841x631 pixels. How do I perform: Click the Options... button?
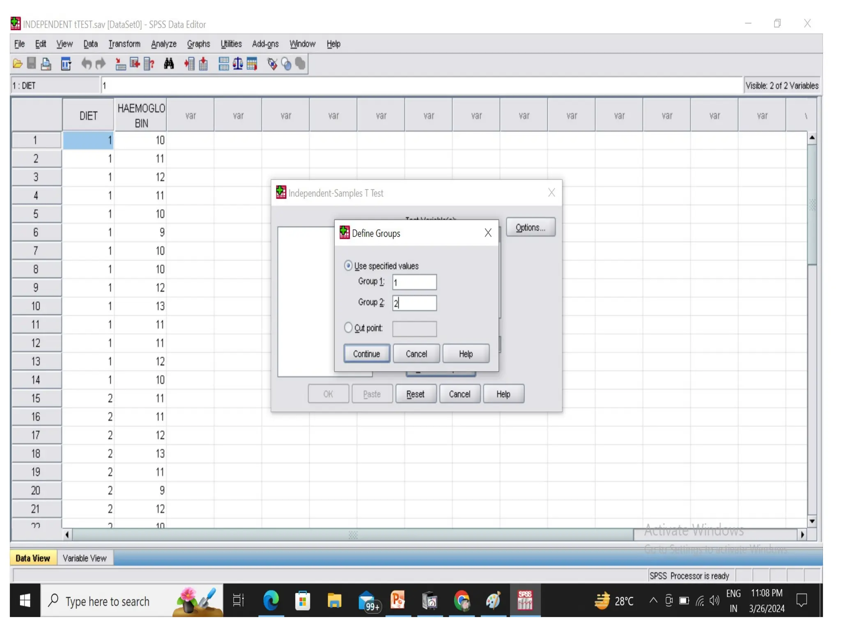[x=530, y=228]
